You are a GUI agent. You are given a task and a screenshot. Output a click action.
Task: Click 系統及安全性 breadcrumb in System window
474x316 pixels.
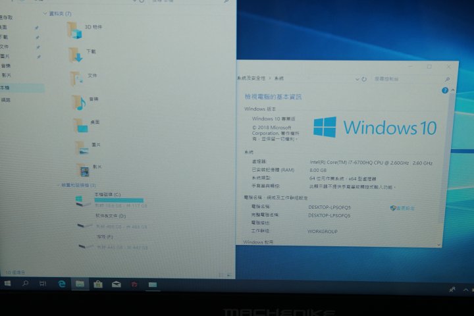click(251, 78)
